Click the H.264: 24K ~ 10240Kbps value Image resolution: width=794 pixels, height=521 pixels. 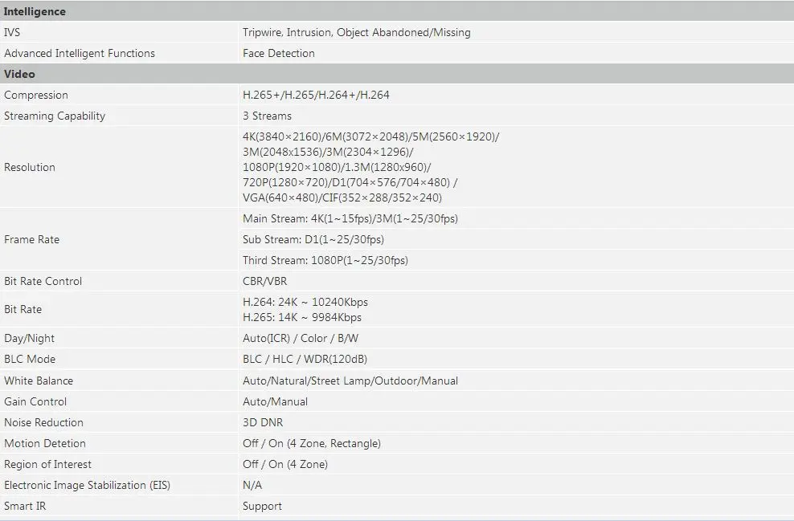[305, 302]
